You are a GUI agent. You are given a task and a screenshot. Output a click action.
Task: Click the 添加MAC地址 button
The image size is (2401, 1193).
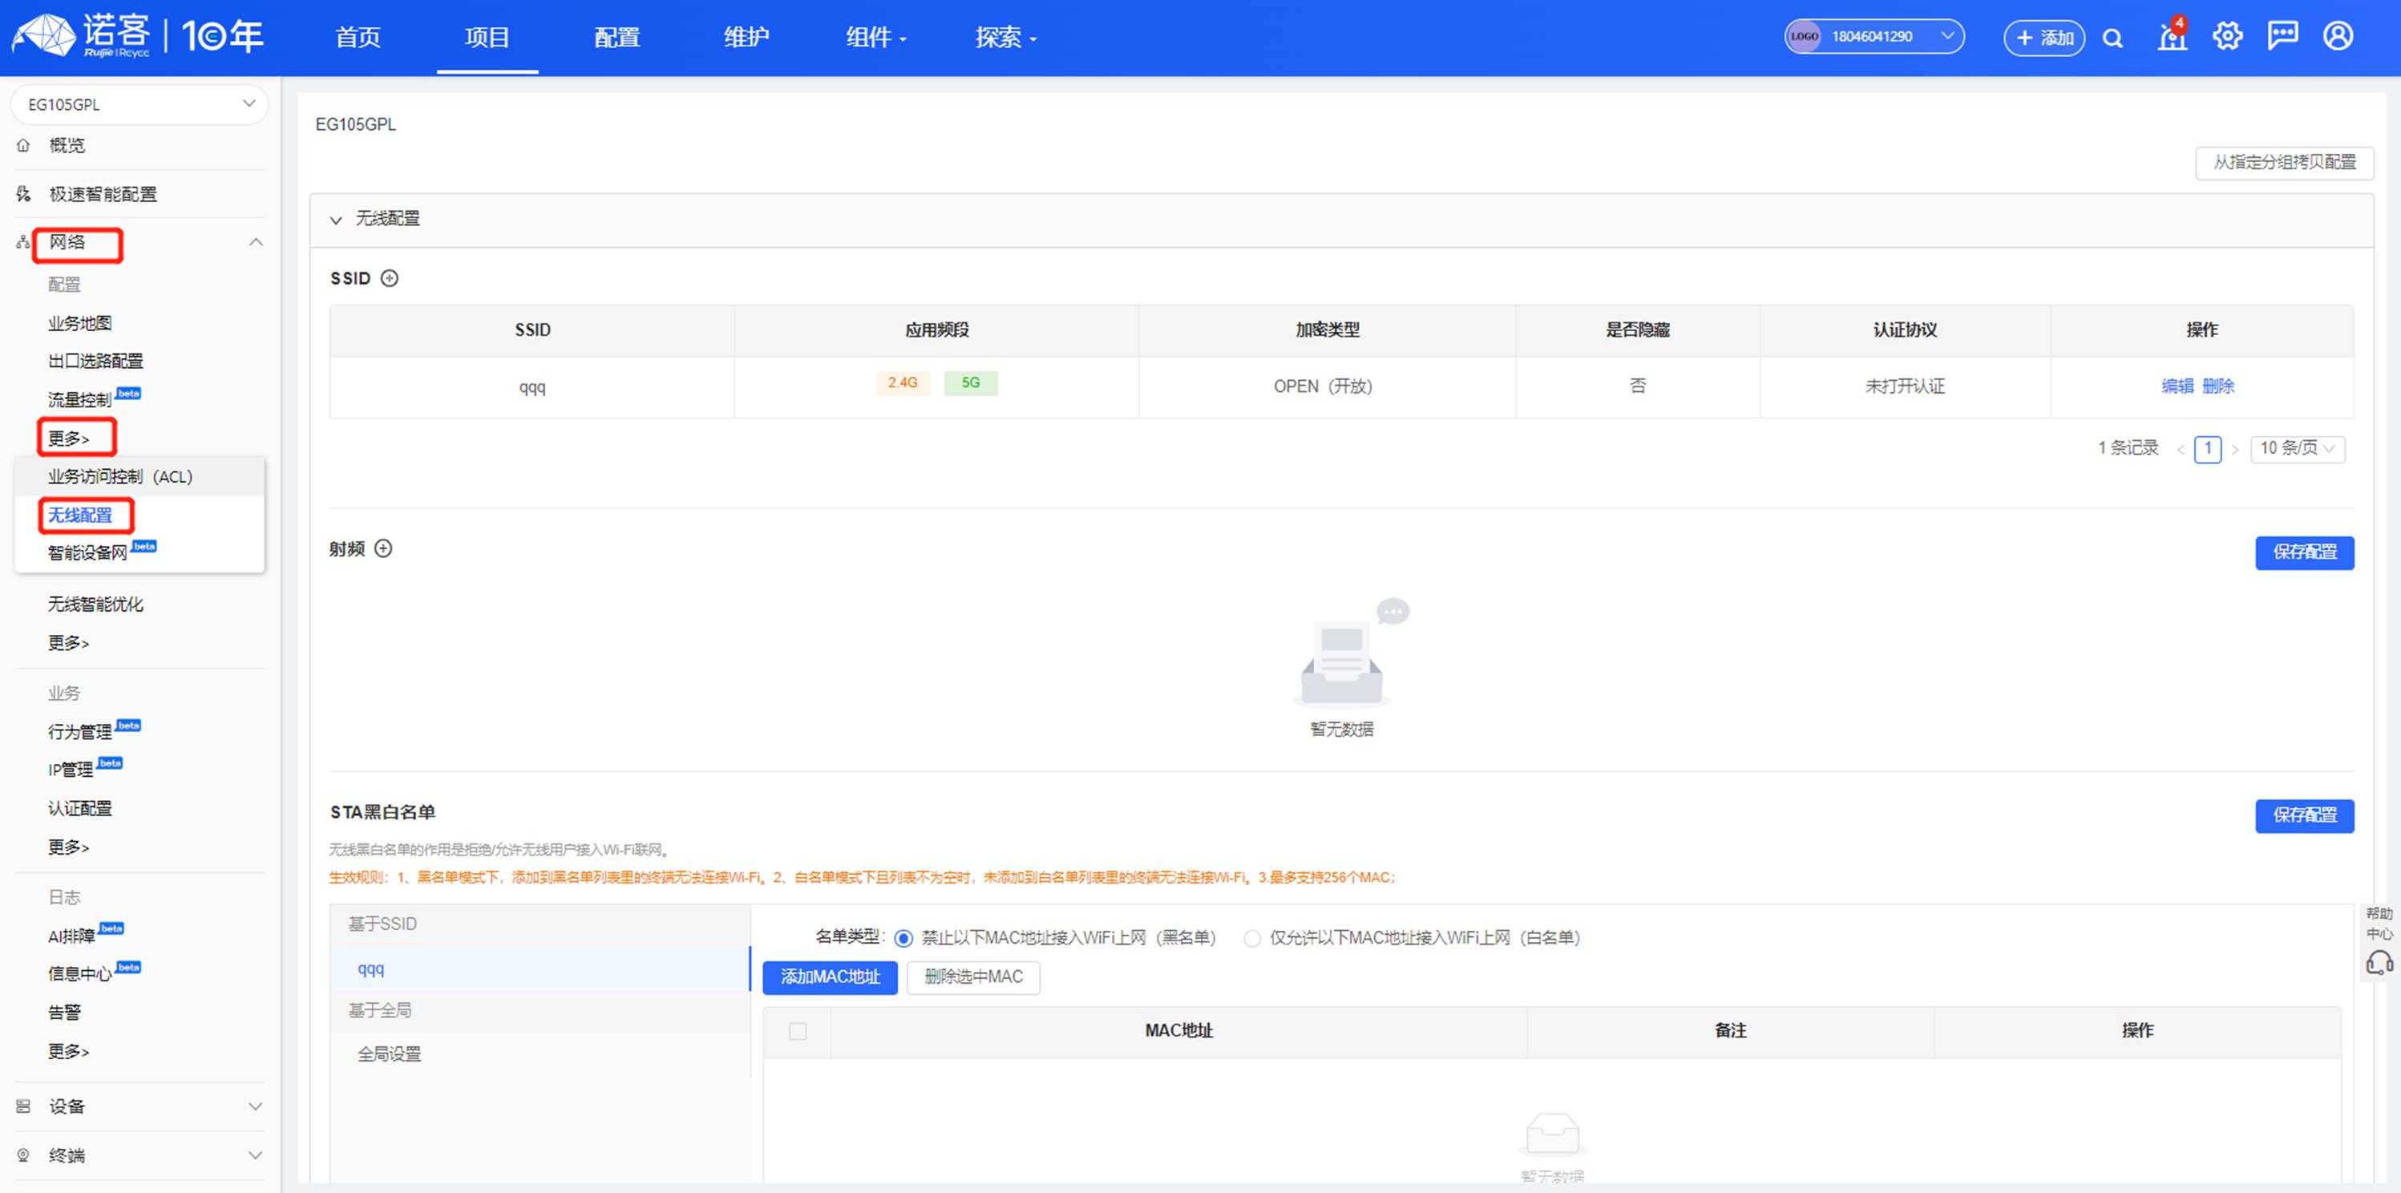[x=829, y=977]
